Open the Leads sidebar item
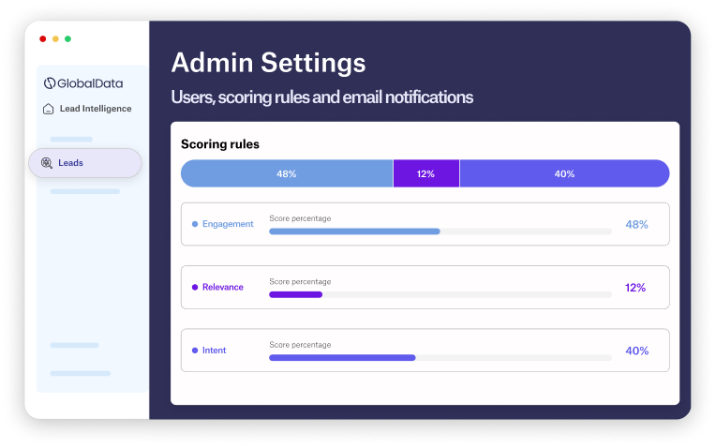 (85, 163)
